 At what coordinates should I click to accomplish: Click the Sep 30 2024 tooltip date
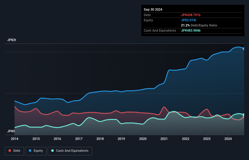(153, 9)
